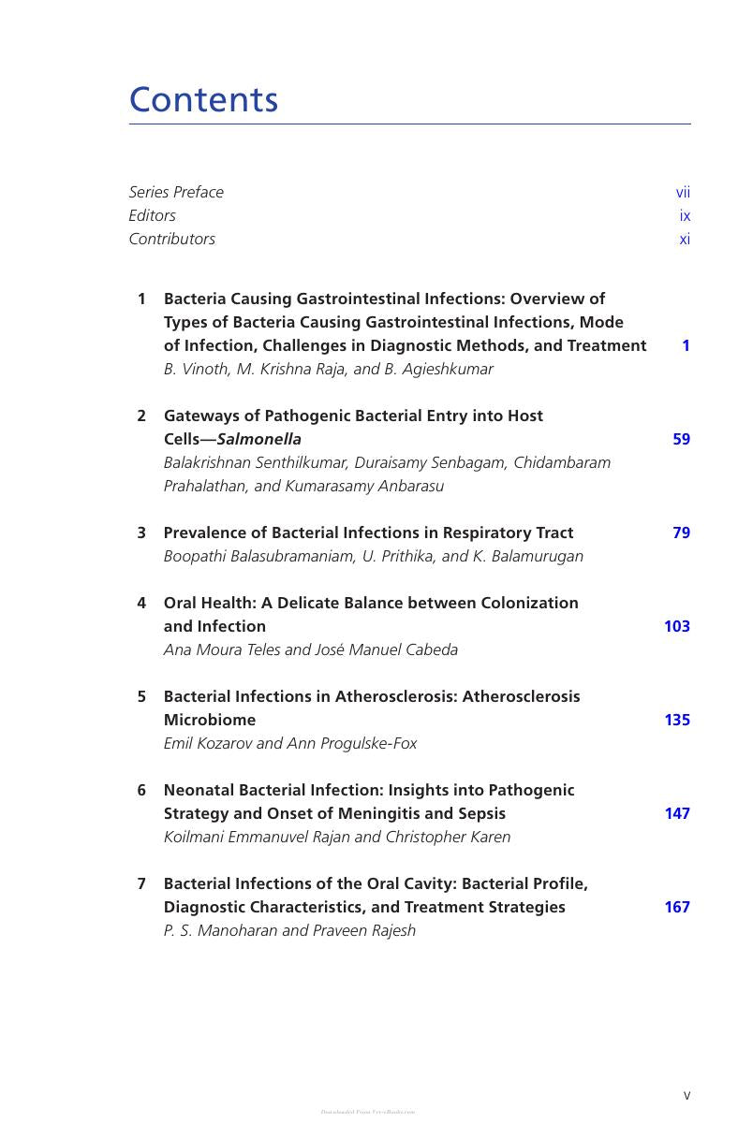Open Contributors page xi link
The height and width of the screenshot is (1123, 738).
point(685,239)
